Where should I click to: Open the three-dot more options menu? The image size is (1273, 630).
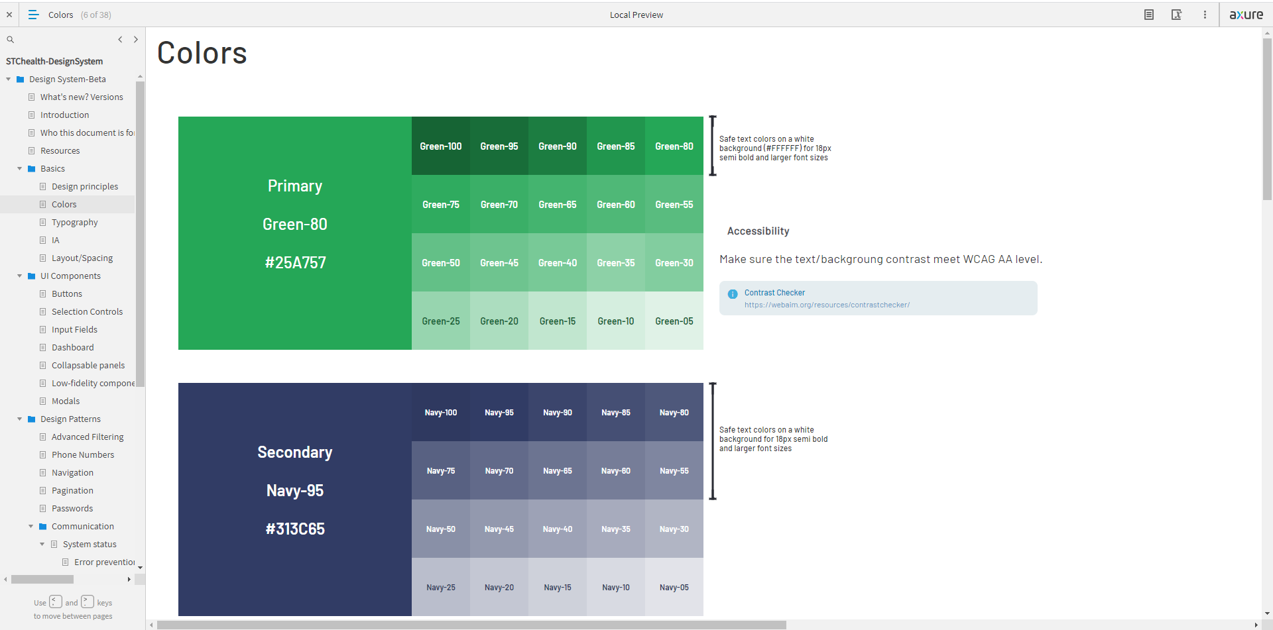(1205, 15)
